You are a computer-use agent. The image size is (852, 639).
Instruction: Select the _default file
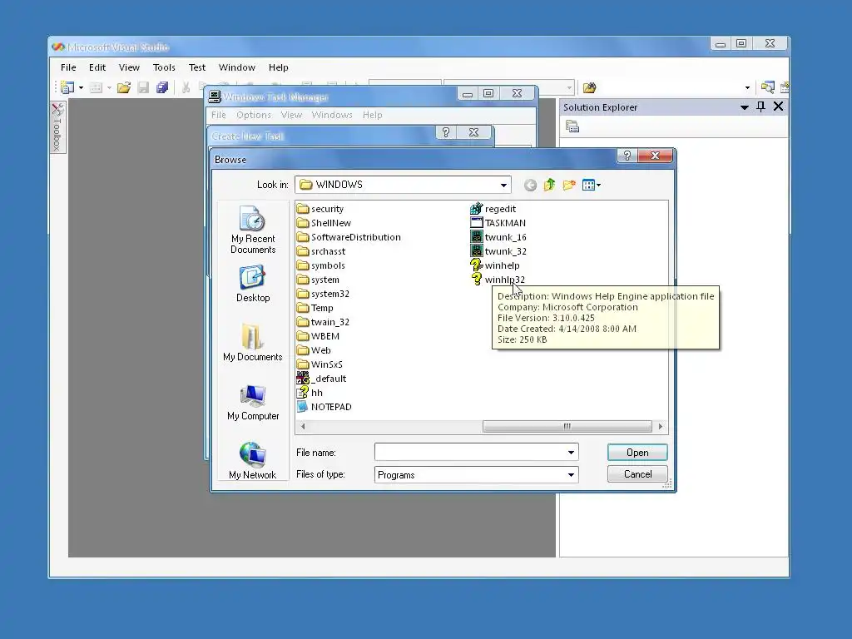(x=322, y=379)
